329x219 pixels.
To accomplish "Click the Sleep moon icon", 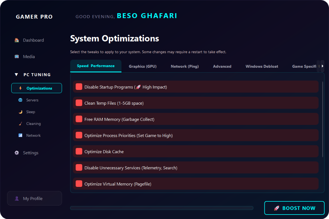I will coord(20,112).
